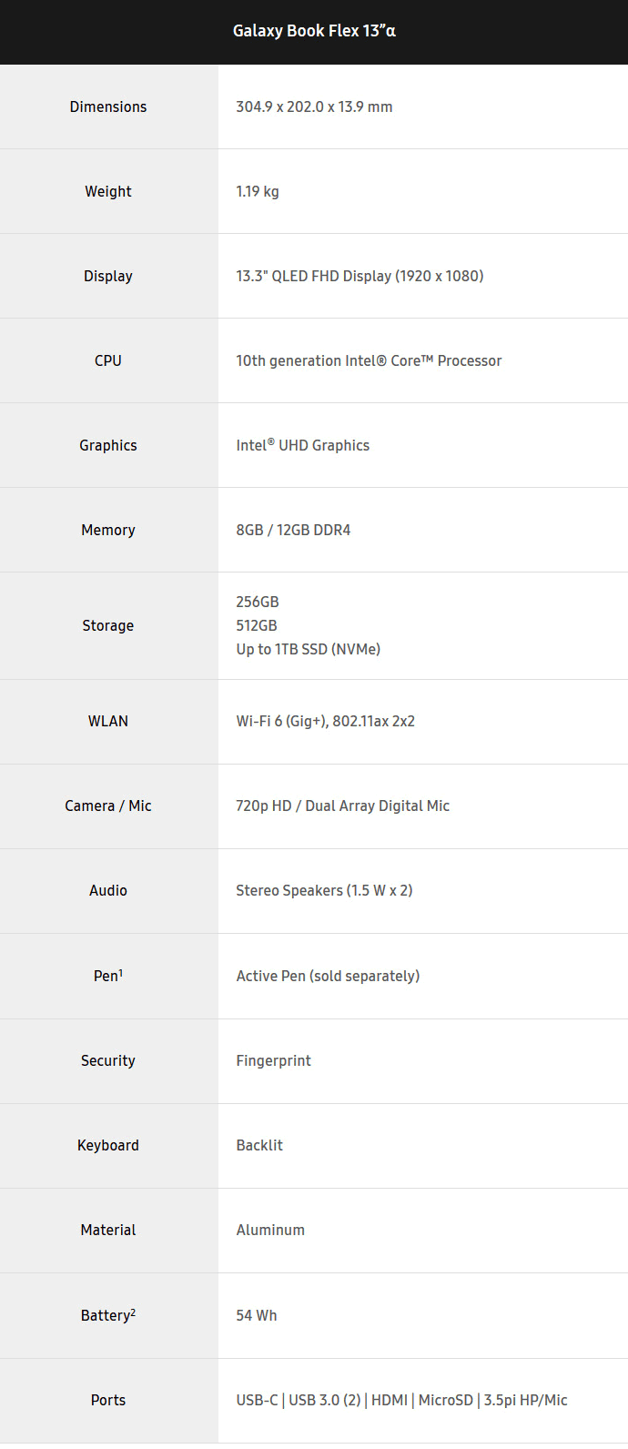The height and width of the screenshot is (1449, 628).
Task: Click the Up to 1TB SSD (NVMe) line
Action: (308, 649)
